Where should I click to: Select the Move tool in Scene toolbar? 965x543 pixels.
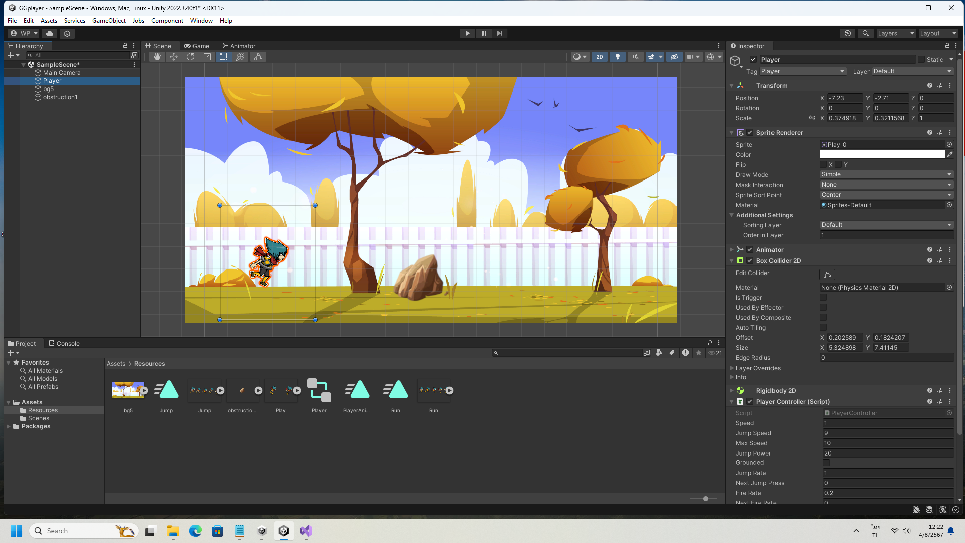point(173,57)
